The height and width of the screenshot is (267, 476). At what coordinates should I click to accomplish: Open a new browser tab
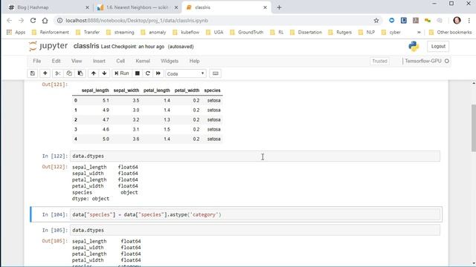[279, 7]
